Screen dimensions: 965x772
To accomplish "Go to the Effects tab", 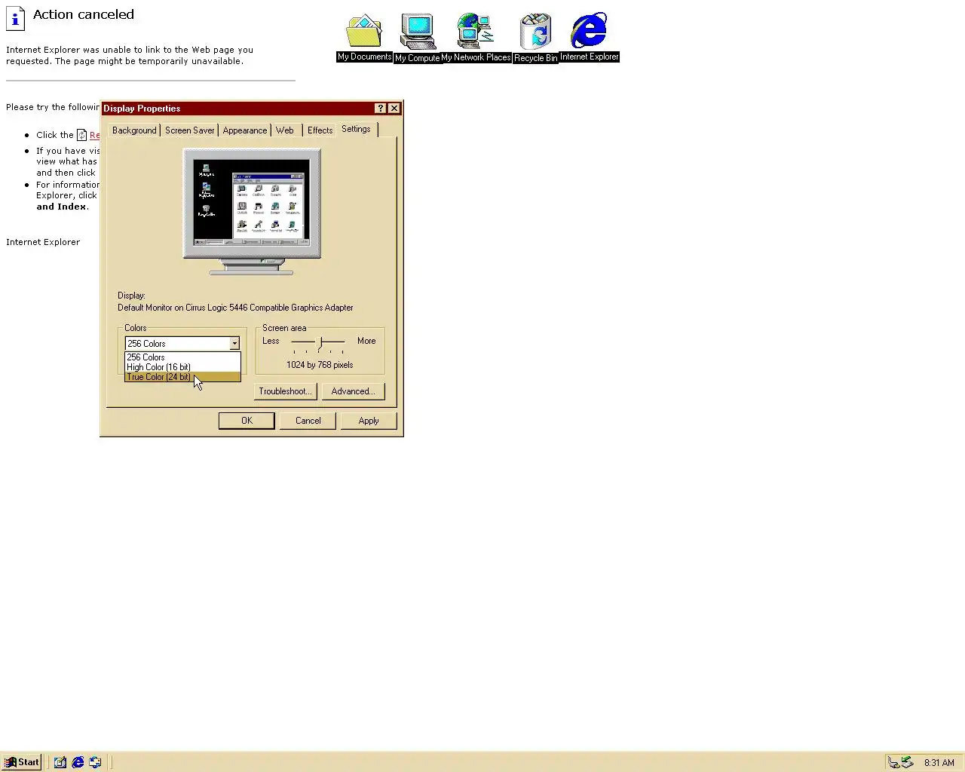I will 320,130.
